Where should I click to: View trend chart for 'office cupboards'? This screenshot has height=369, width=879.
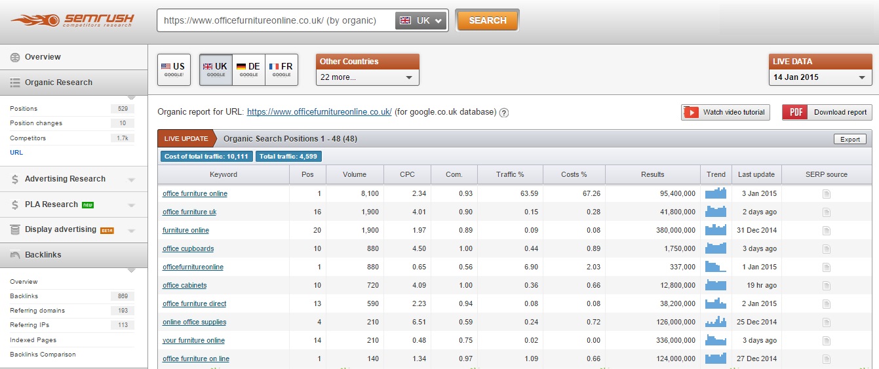[716, 248]
